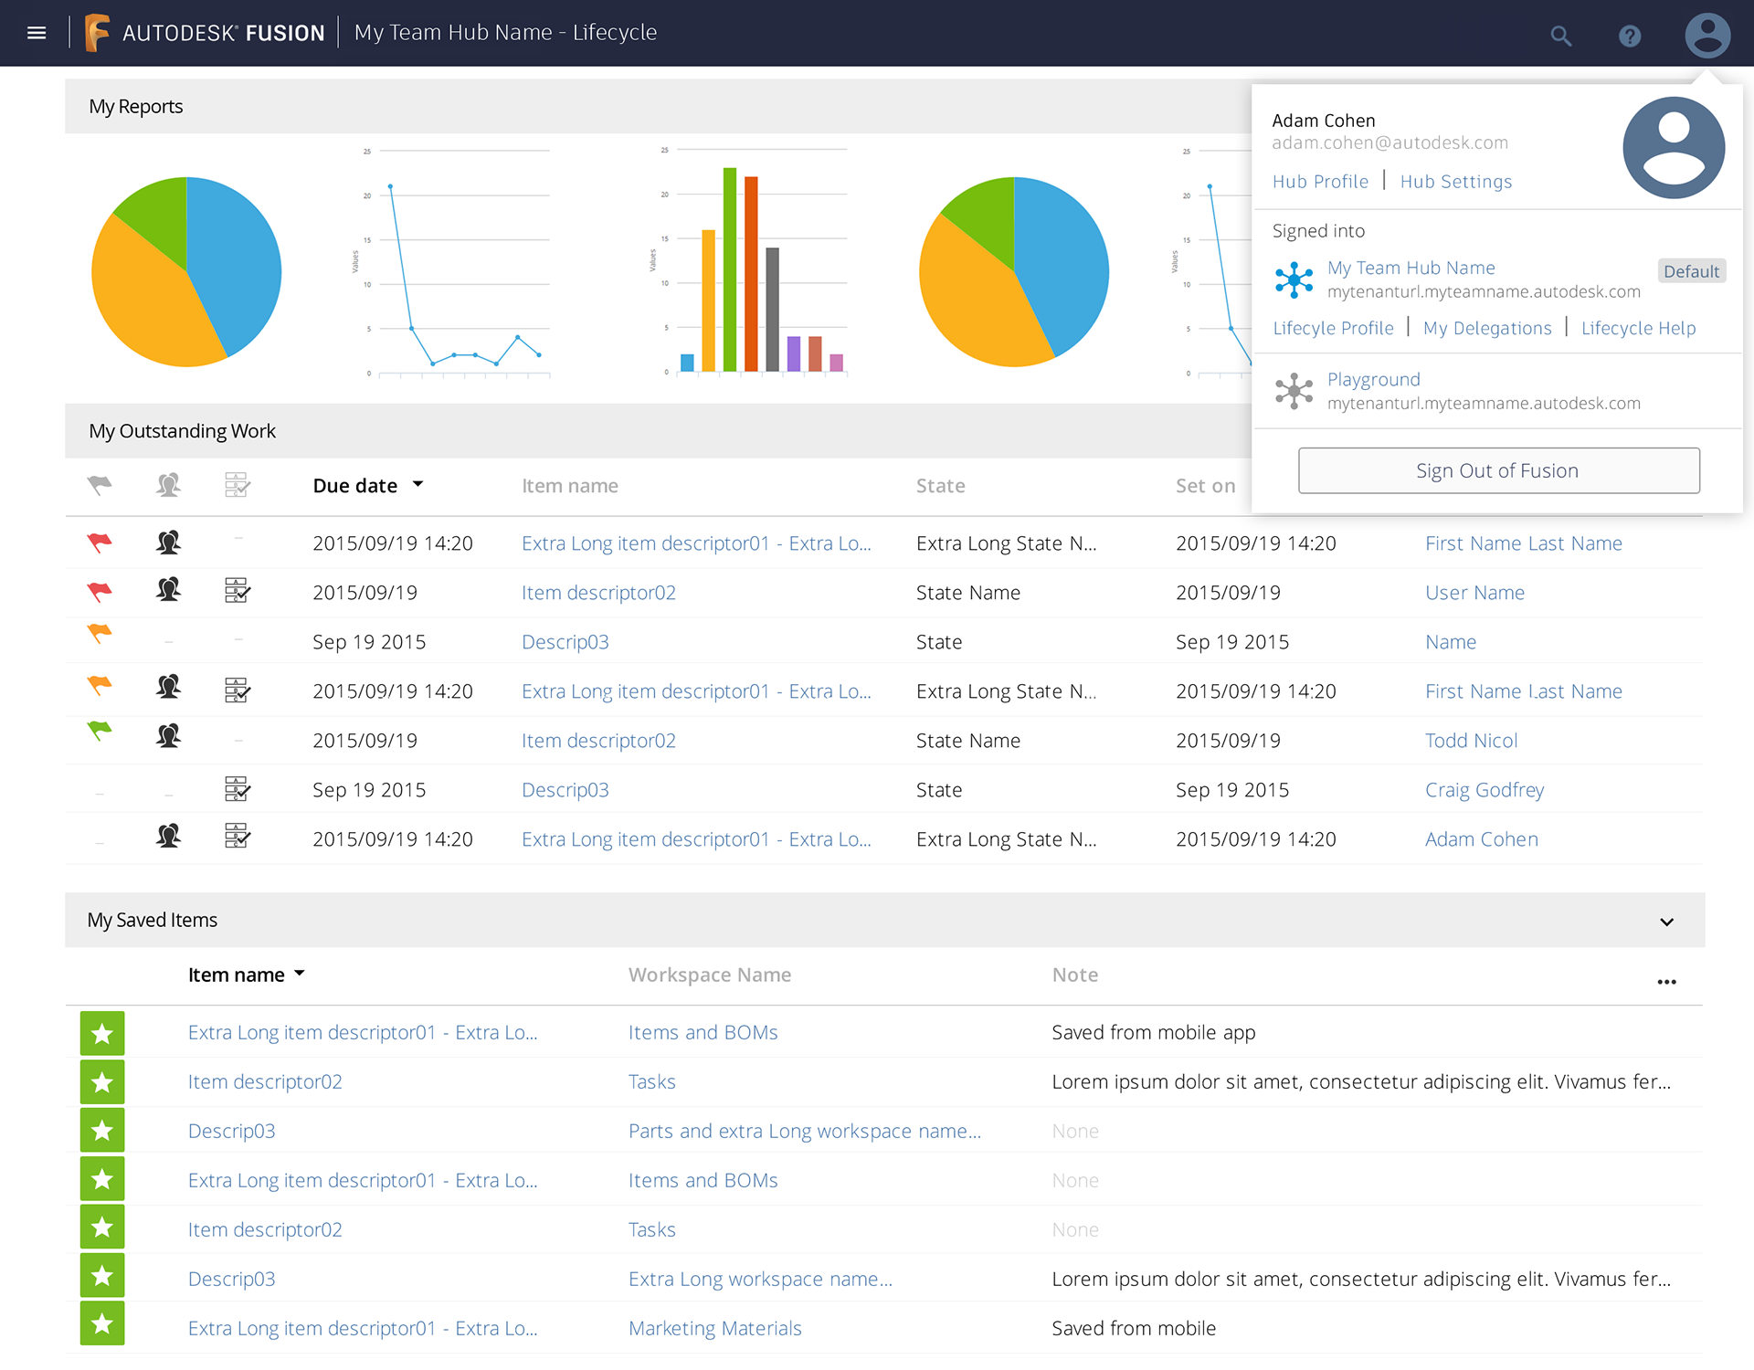Click Sign Out of Fusion button
The image size is (1754, 1370).
pyautogui.click(x=1498, y=470)
